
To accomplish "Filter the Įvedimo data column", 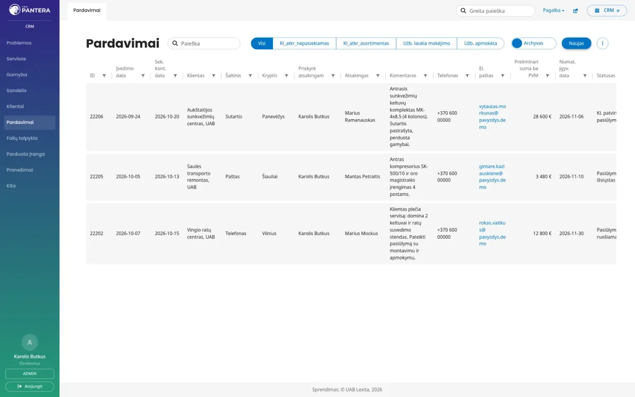I will (143, 76).
